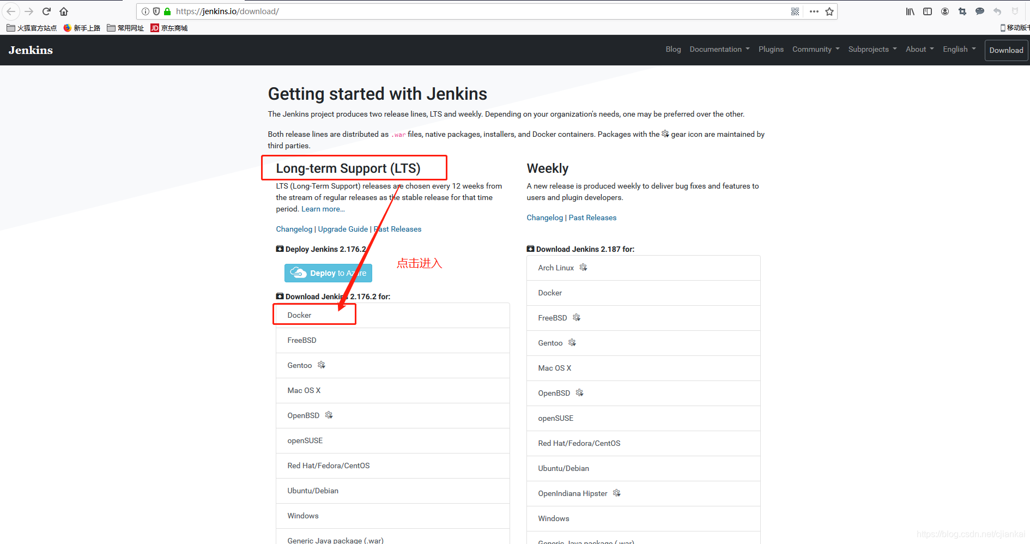Open the 常用网址 bookmark folder

[x=125, y=28]
